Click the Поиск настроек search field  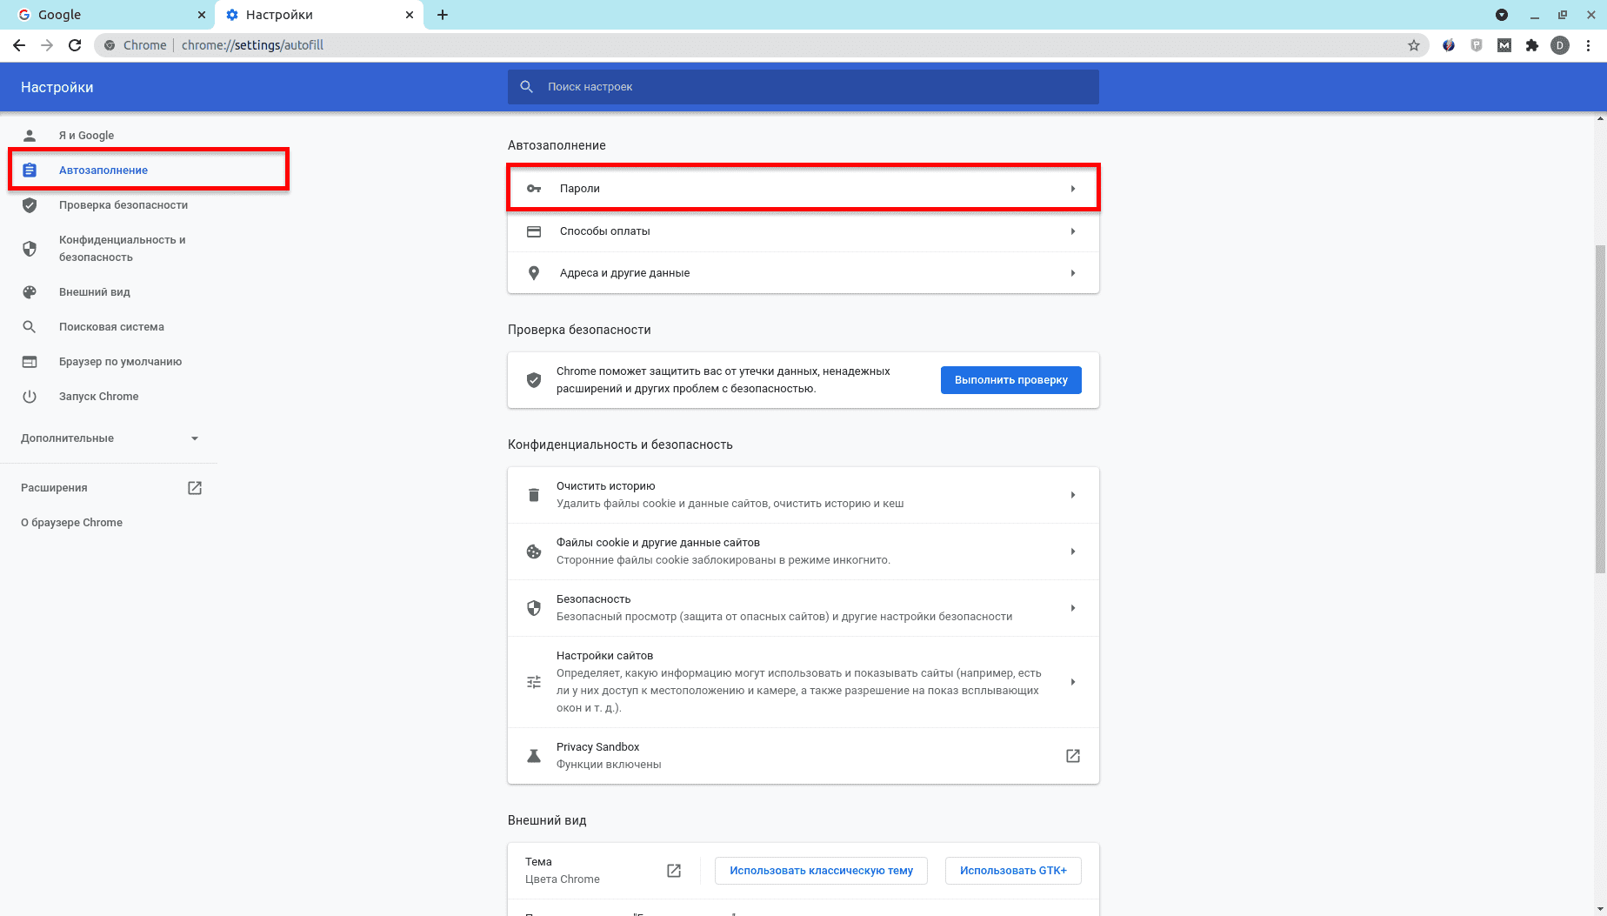803,87
